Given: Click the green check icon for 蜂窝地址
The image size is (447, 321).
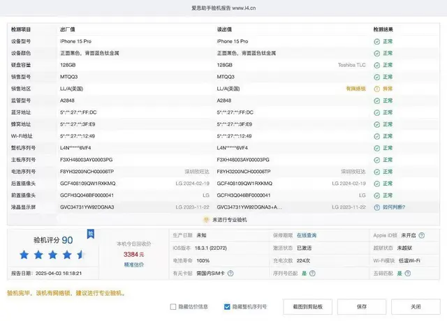Looking at the screenshot, I should point(377,124).
